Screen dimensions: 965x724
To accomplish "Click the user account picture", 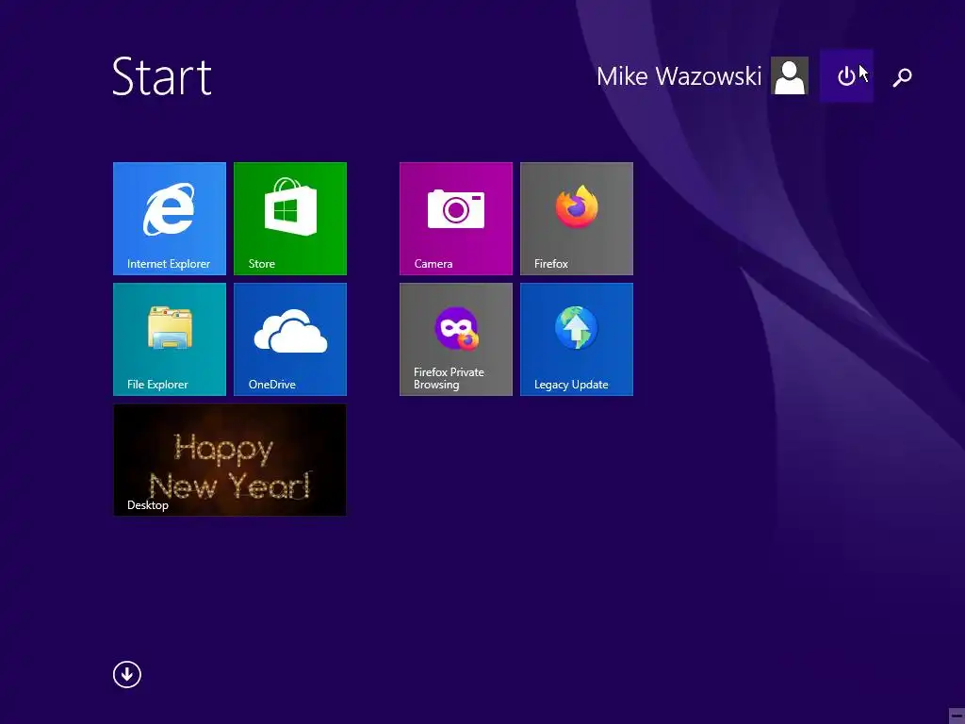I will (x=790, y=75).
